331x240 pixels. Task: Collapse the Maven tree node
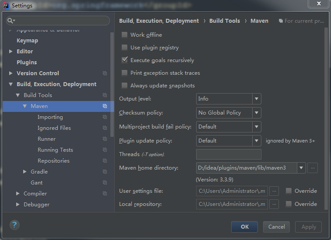point(25,106)
